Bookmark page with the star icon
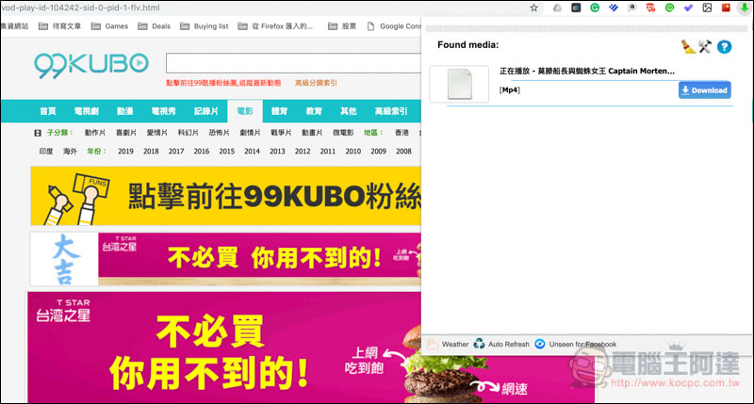 533,8
